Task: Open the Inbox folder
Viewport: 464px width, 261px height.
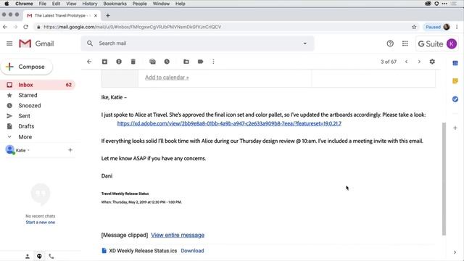Action: [x=38, y=85]
